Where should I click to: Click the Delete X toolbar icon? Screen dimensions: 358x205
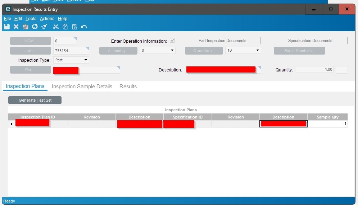click(x=16, y=27)
